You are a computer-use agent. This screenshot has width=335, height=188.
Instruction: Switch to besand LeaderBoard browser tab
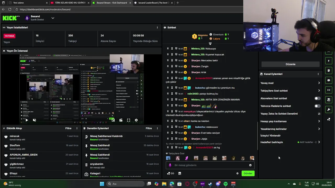coord(153,3)
